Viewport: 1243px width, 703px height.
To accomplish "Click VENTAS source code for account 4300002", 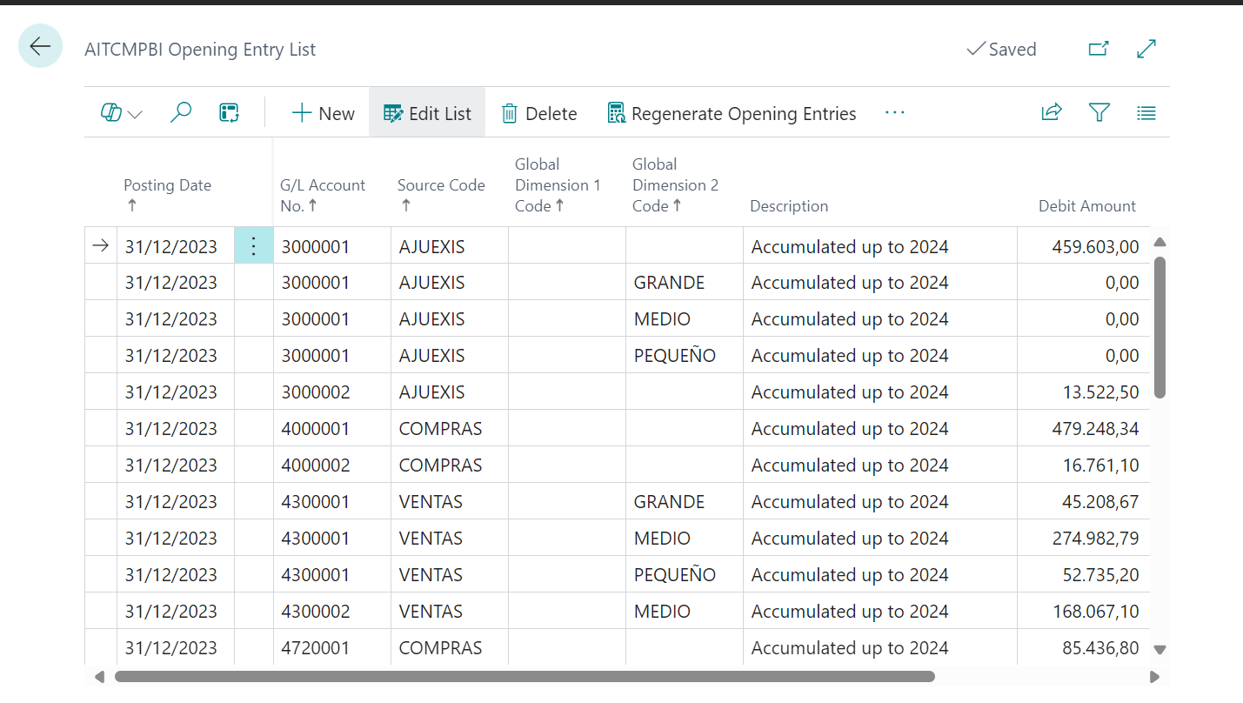I will [x=450, y=612].
